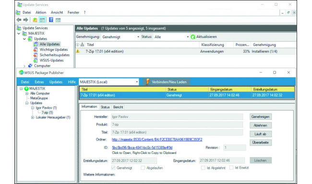This screenshot has width=312, height=184.
Task: Sort by Eingangsdatum column header
Action: click(230, 90)
